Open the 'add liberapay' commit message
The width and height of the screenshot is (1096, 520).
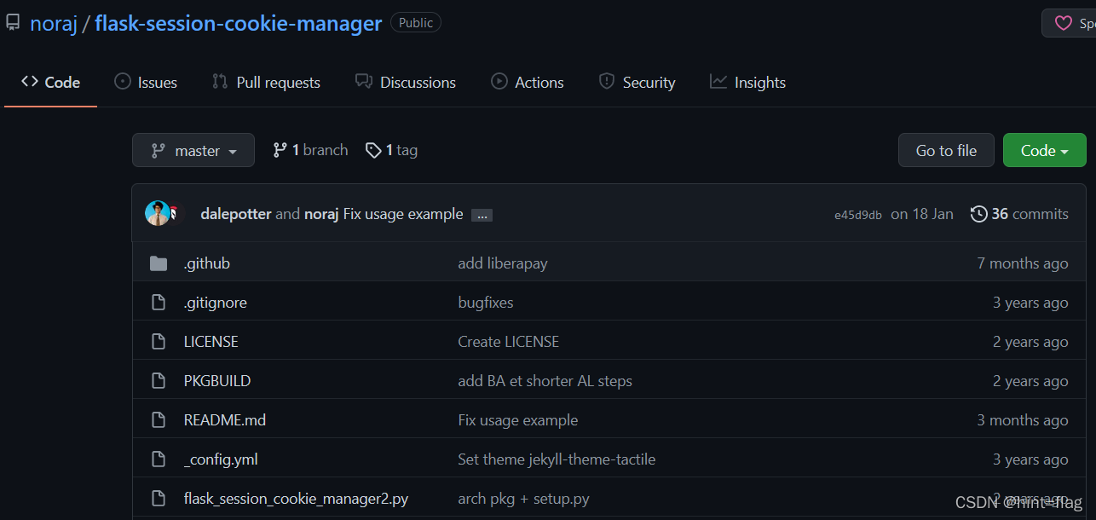503,263
